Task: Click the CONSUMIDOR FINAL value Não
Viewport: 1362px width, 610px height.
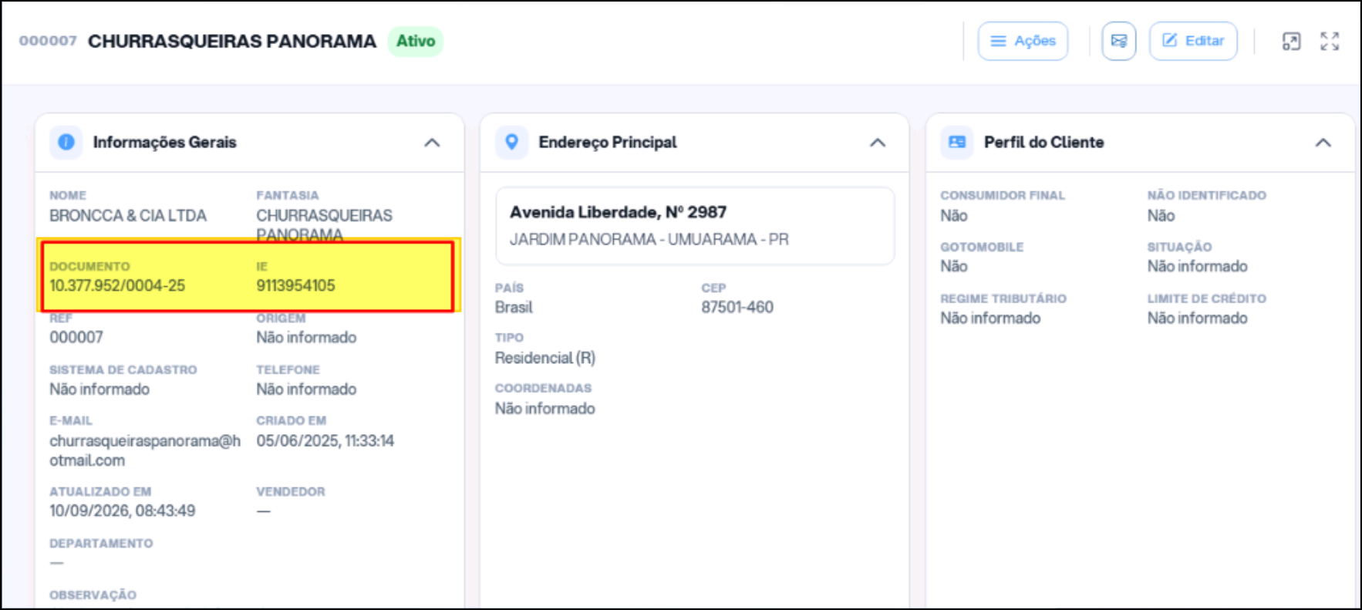Action: 954,216
